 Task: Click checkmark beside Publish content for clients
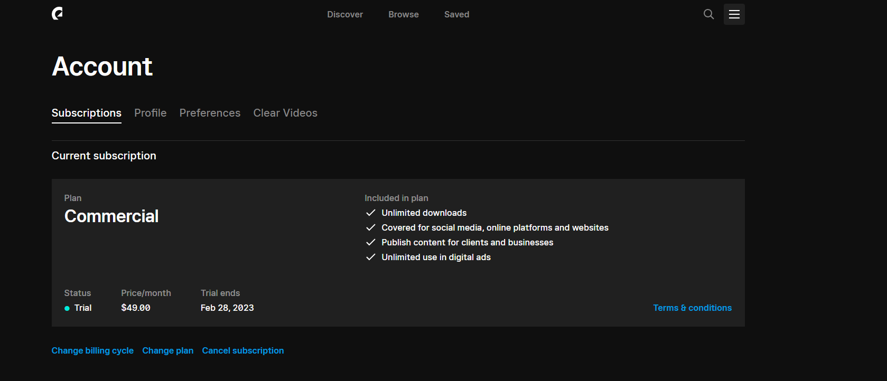[x=371, y=242]
